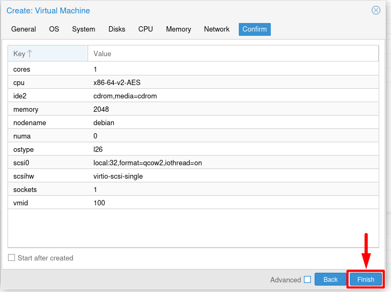Click the virtio-scsi-single value
This screenshot has width=391, height=292.
pyautogui.click(x=118, y=176)
